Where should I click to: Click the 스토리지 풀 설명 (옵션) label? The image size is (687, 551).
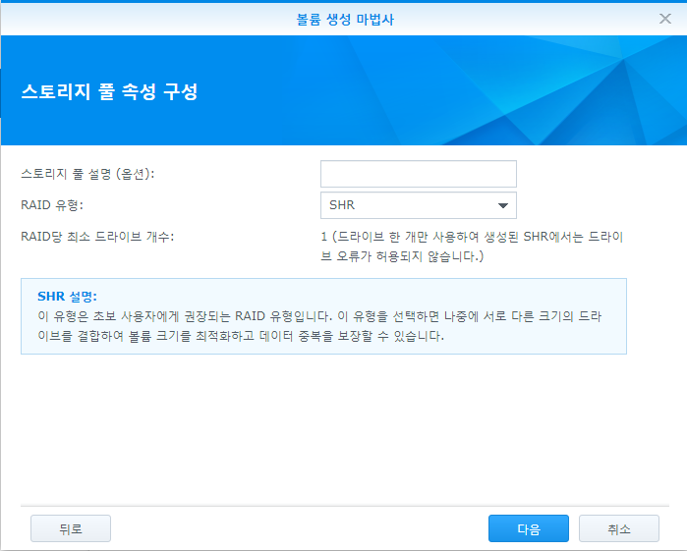tap(87, 174)
